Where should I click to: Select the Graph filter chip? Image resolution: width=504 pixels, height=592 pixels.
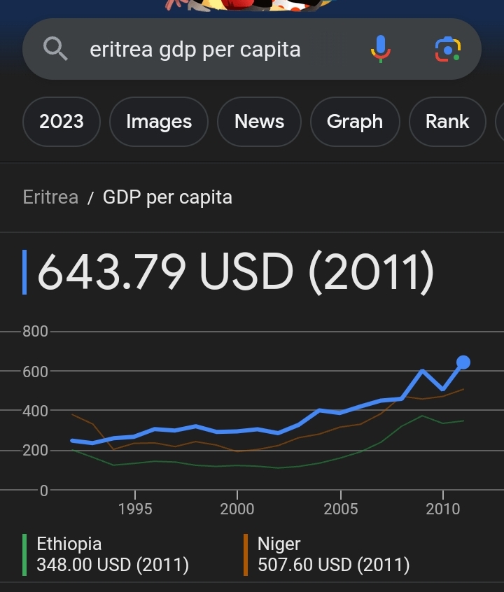click(x=355, y=122)
